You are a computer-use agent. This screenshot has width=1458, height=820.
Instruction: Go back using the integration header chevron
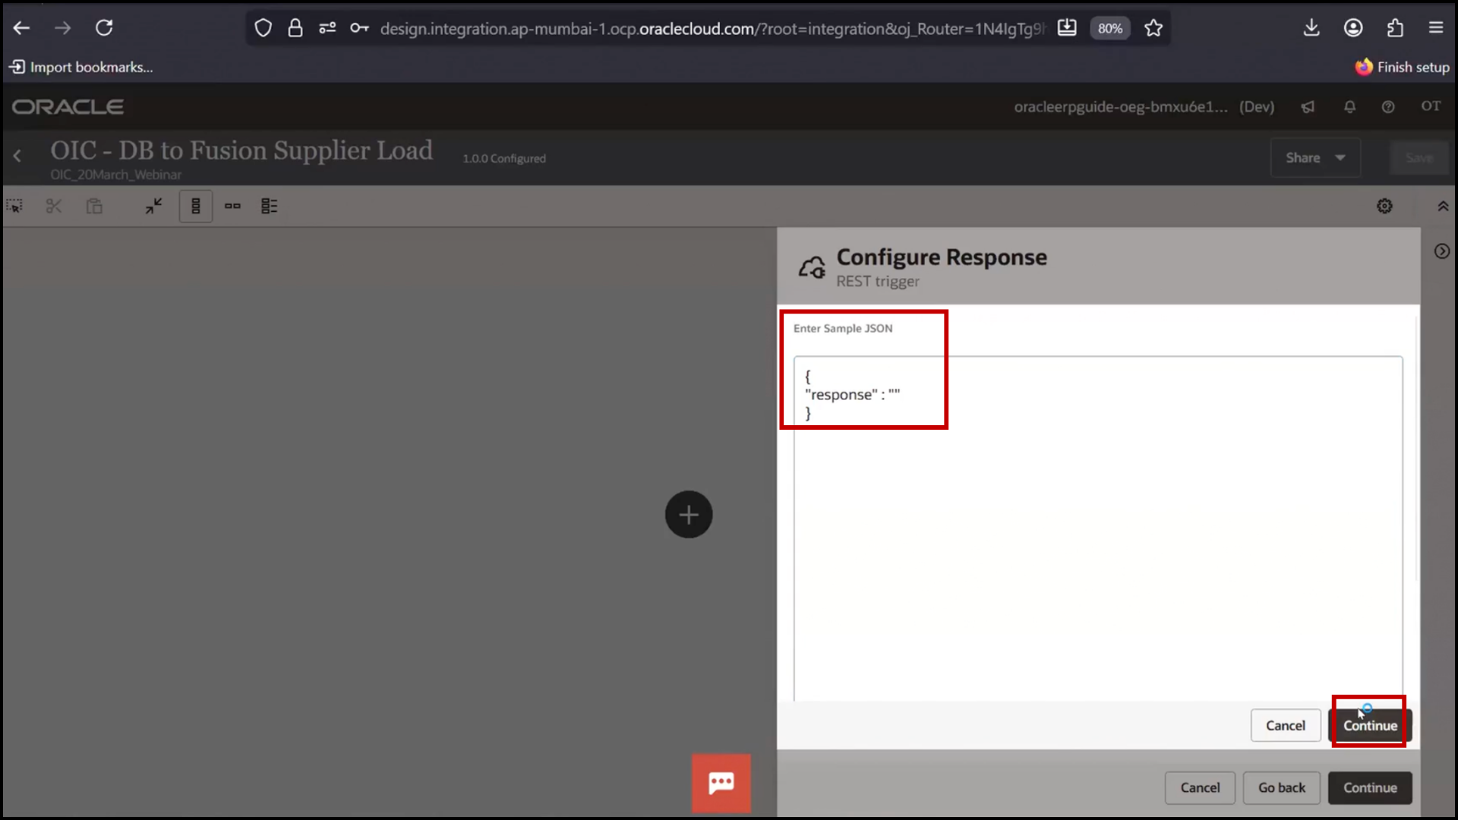[x=17, y=156]
